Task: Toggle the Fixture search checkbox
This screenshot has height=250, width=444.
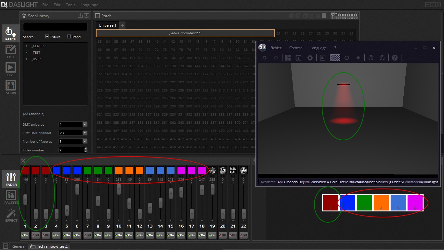Action: click(47, 36)
